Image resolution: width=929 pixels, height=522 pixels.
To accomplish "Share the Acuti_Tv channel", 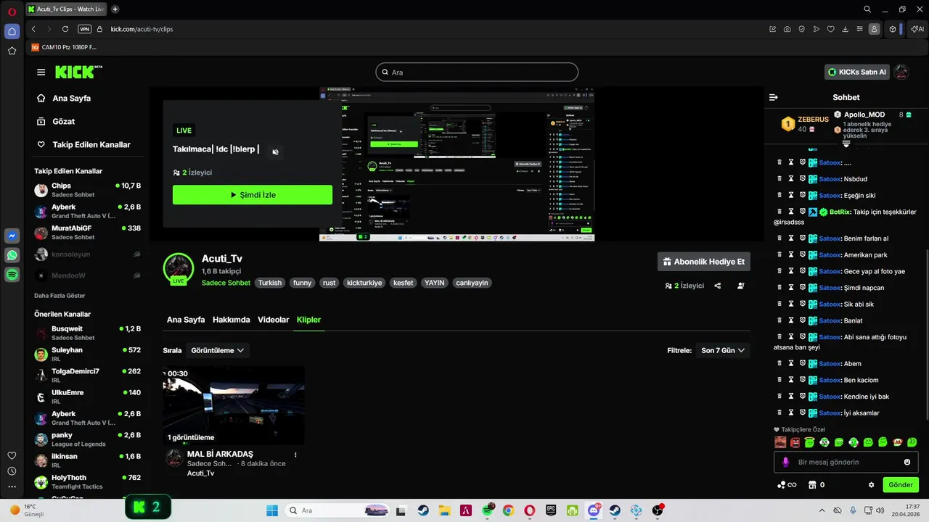I will coord(718,286).
